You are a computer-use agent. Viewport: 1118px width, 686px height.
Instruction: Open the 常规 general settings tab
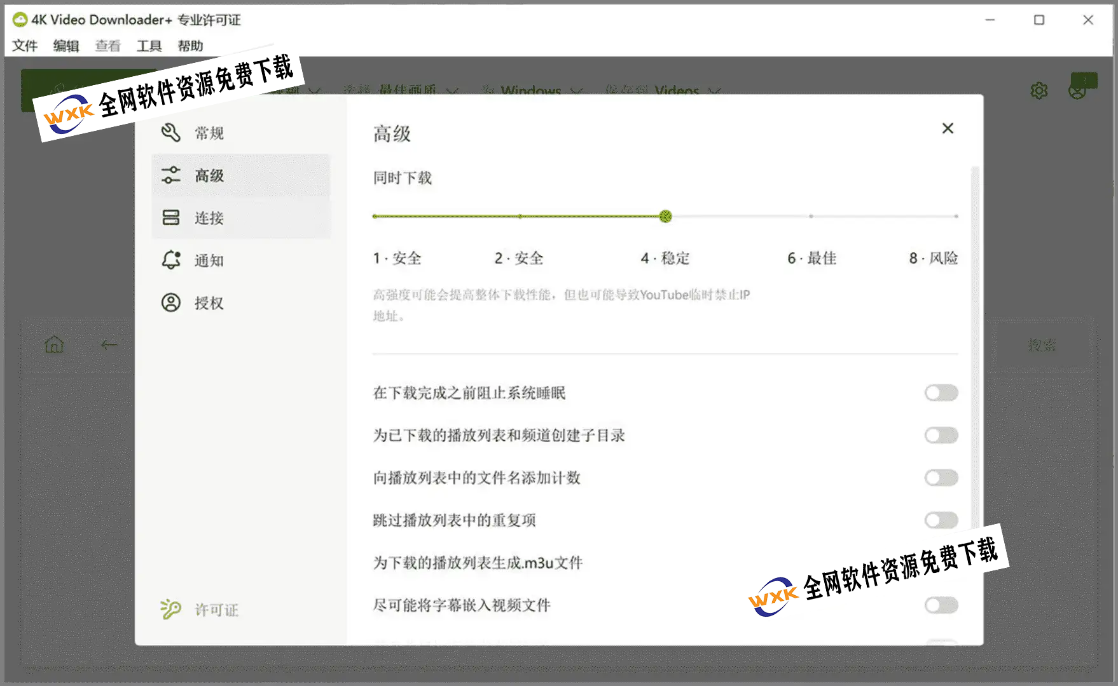[x=241, y=133]
